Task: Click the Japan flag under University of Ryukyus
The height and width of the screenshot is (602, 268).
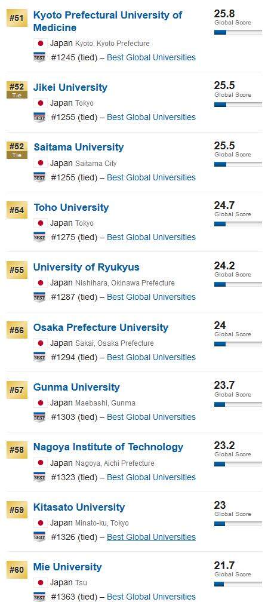Action: point(41,283)
